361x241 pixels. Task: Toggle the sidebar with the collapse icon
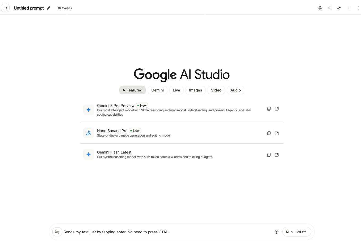pos(5,8)
